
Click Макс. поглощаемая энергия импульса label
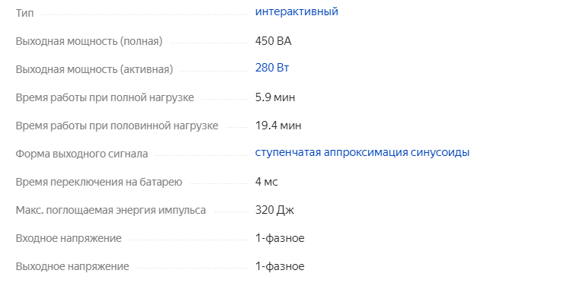point(111,210)
